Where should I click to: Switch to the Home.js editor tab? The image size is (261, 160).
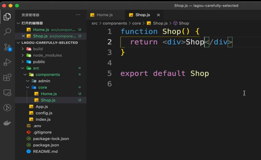(106, 15)
